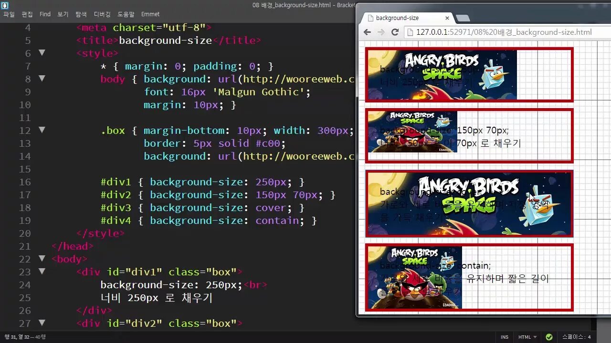This screenshot has width=611, height=343.
Task: Close the background-size browser tab
Action: [x=447, y=18]
